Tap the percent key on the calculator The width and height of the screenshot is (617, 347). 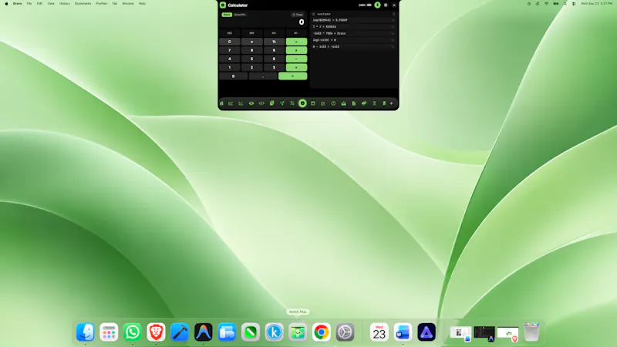274,42
